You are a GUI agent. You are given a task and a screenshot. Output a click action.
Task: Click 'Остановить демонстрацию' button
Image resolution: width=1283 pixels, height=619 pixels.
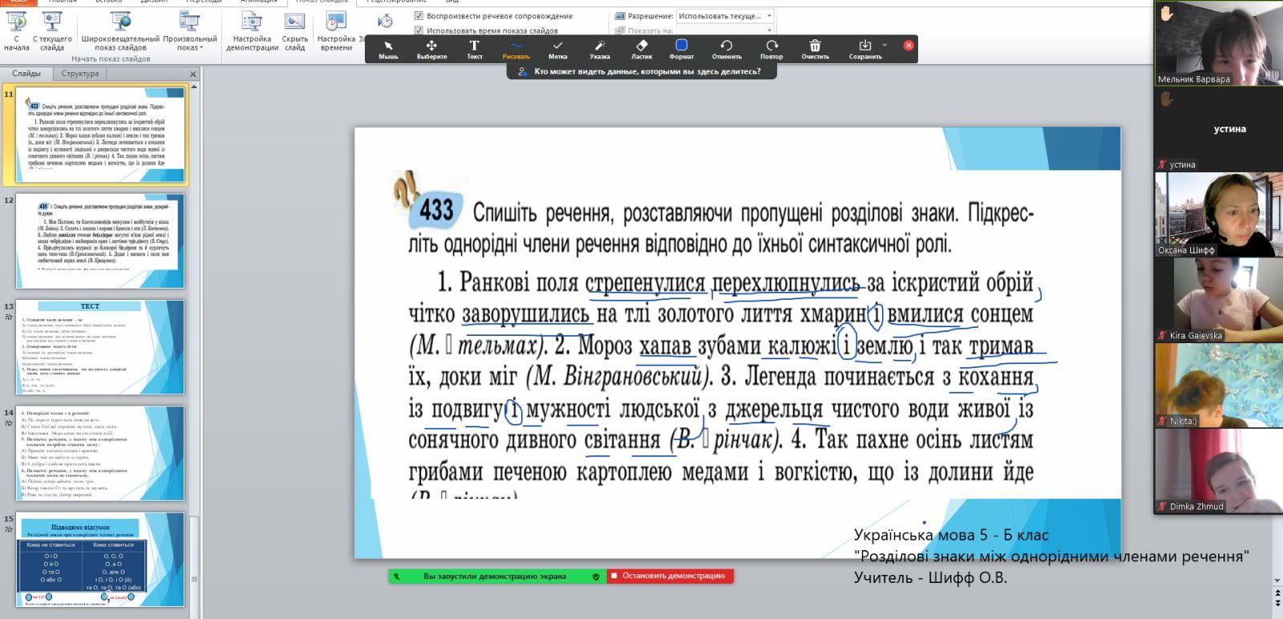click(670, 576)
